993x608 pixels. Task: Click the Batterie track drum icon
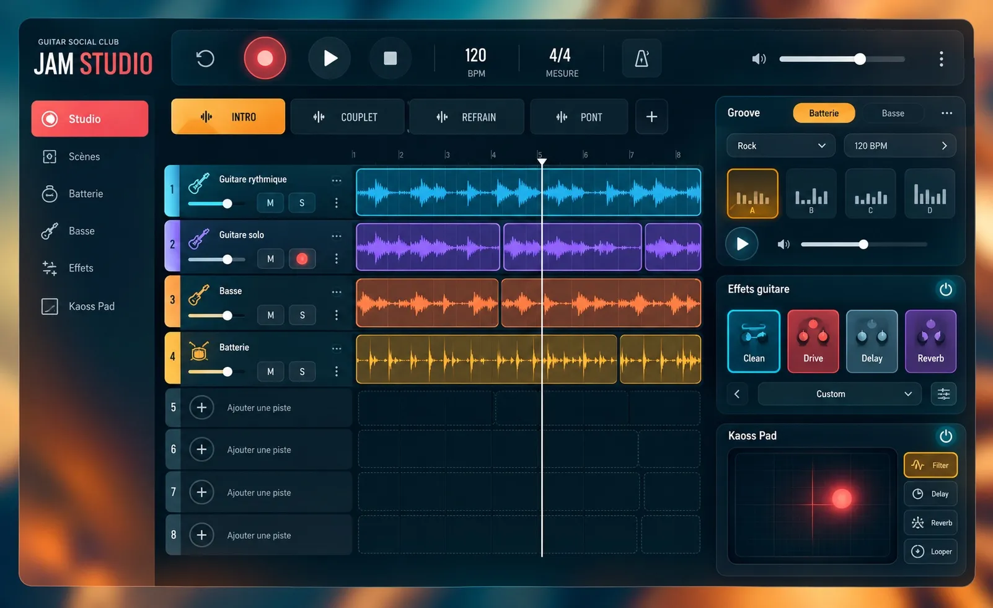pyautogui.click(x=199, y=351)
